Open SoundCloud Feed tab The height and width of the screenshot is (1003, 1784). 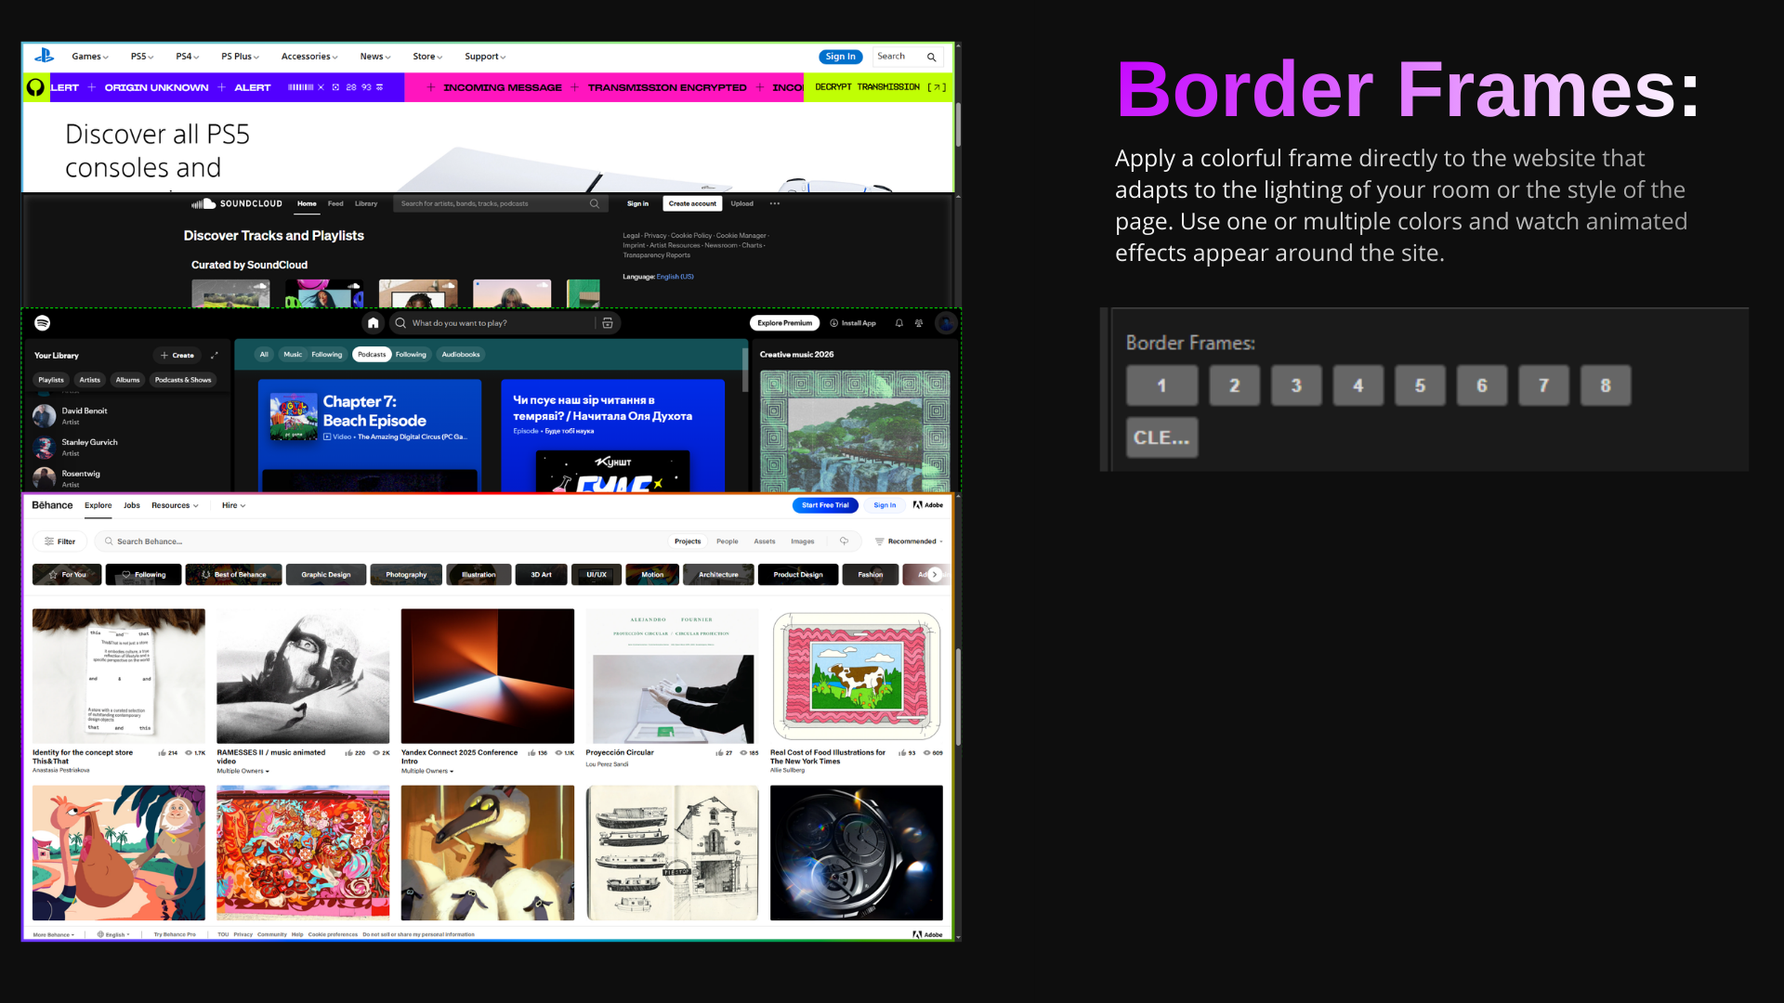(x=335, y=203)
